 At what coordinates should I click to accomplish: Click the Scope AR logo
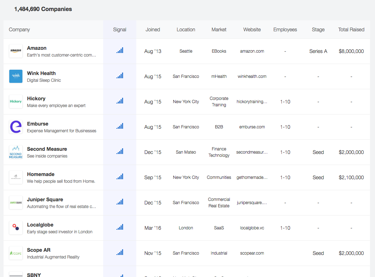[x=16, y=253]
